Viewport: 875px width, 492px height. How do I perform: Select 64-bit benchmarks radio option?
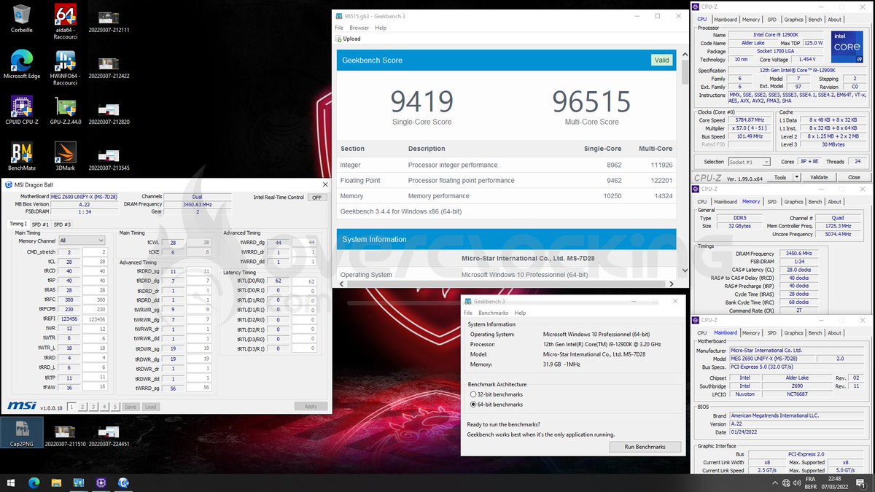coord(474,404)
